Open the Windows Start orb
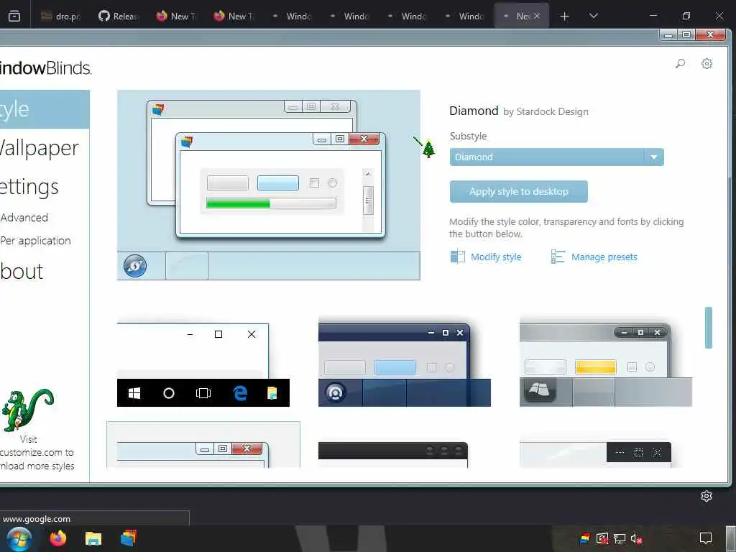Screen dimensions: 736x552 [18, 538]
